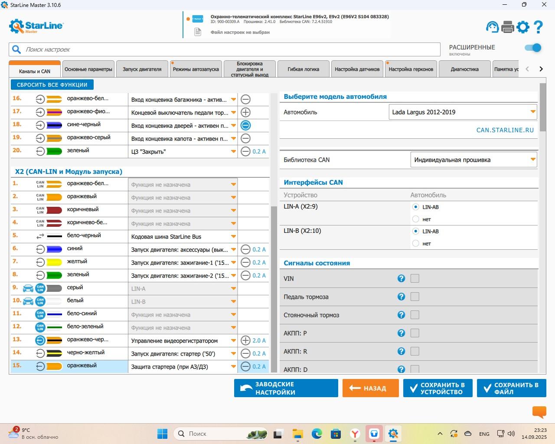
Task: Click polarity plus icon for video recorder control
Action: [x=245, y=340]
